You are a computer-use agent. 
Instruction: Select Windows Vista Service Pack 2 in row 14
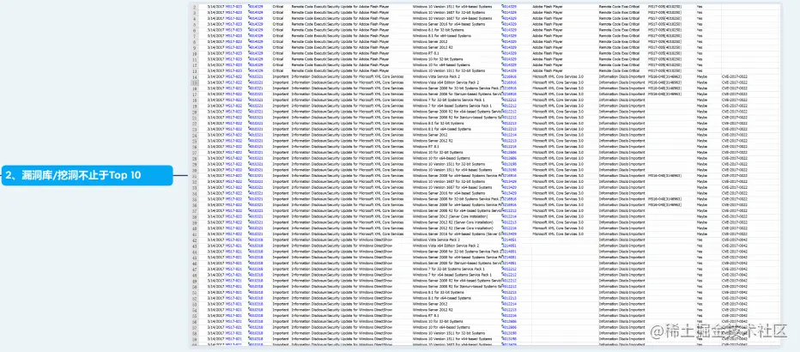[x=436, y=76]
